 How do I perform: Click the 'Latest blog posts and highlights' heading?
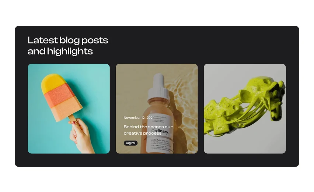(68, 46)
